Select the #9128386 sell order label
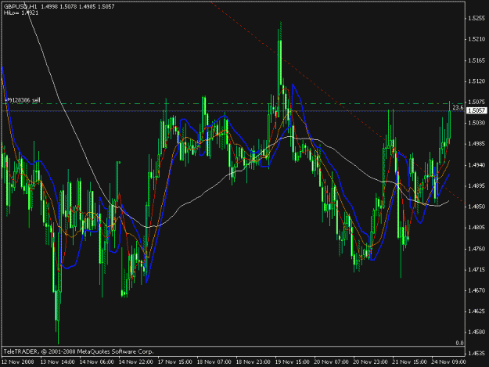This screenshot has height=367, width=489. [x=23, y=100]
